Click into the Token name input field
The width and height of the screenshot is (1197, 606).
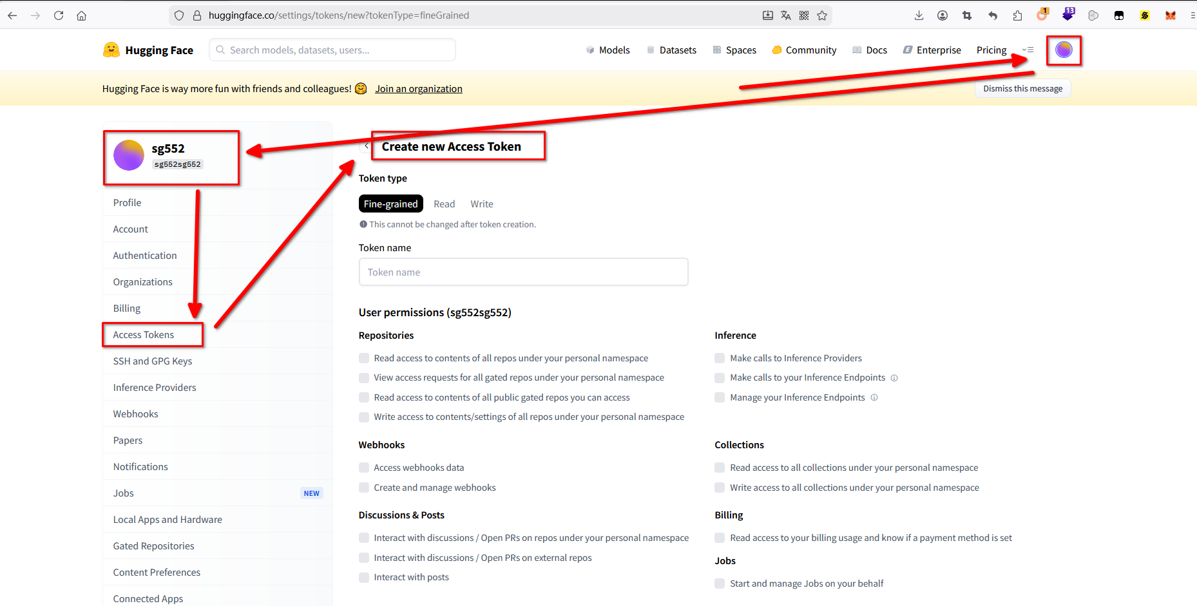523,272
